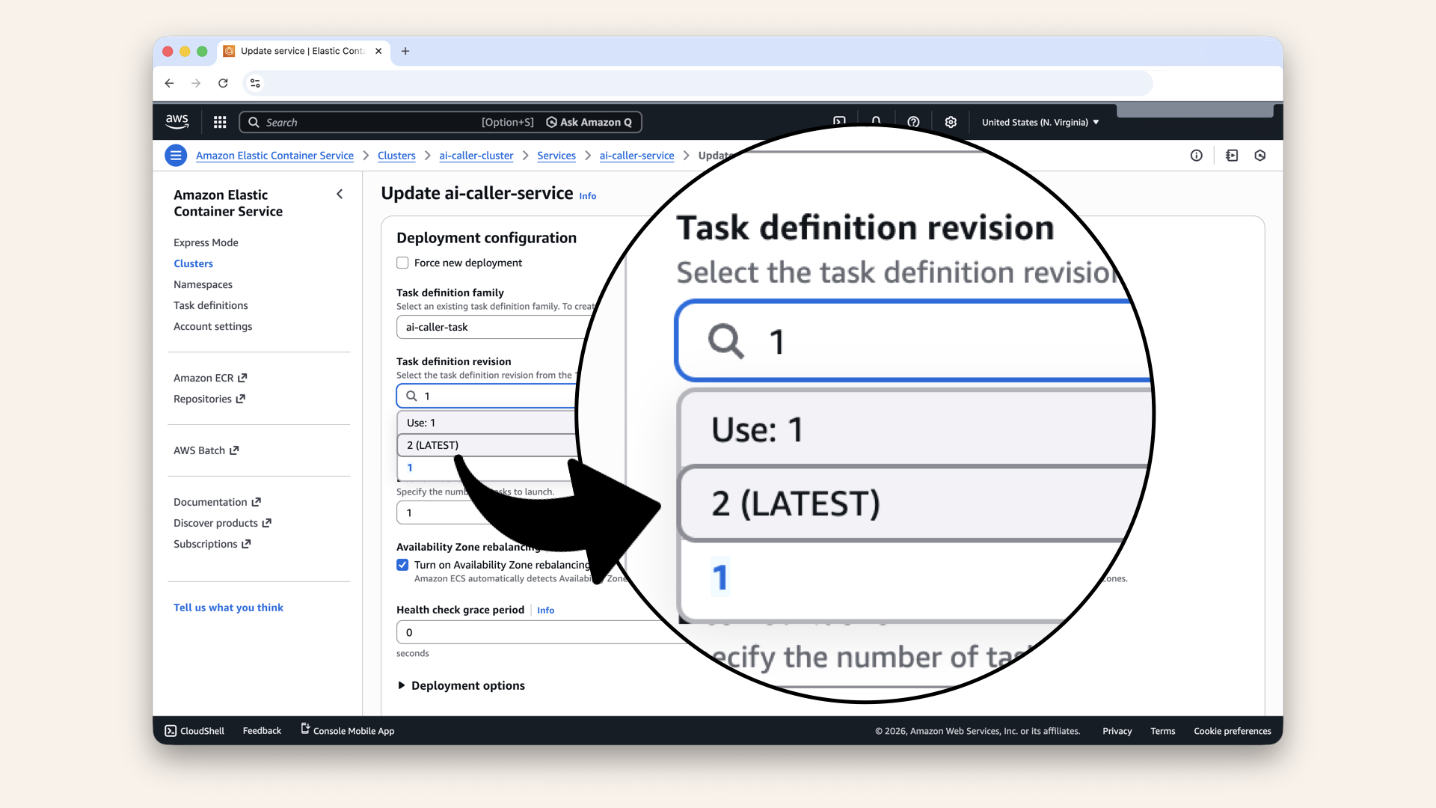Click Clusters in the sidebar menu

[x=193, y=263]
